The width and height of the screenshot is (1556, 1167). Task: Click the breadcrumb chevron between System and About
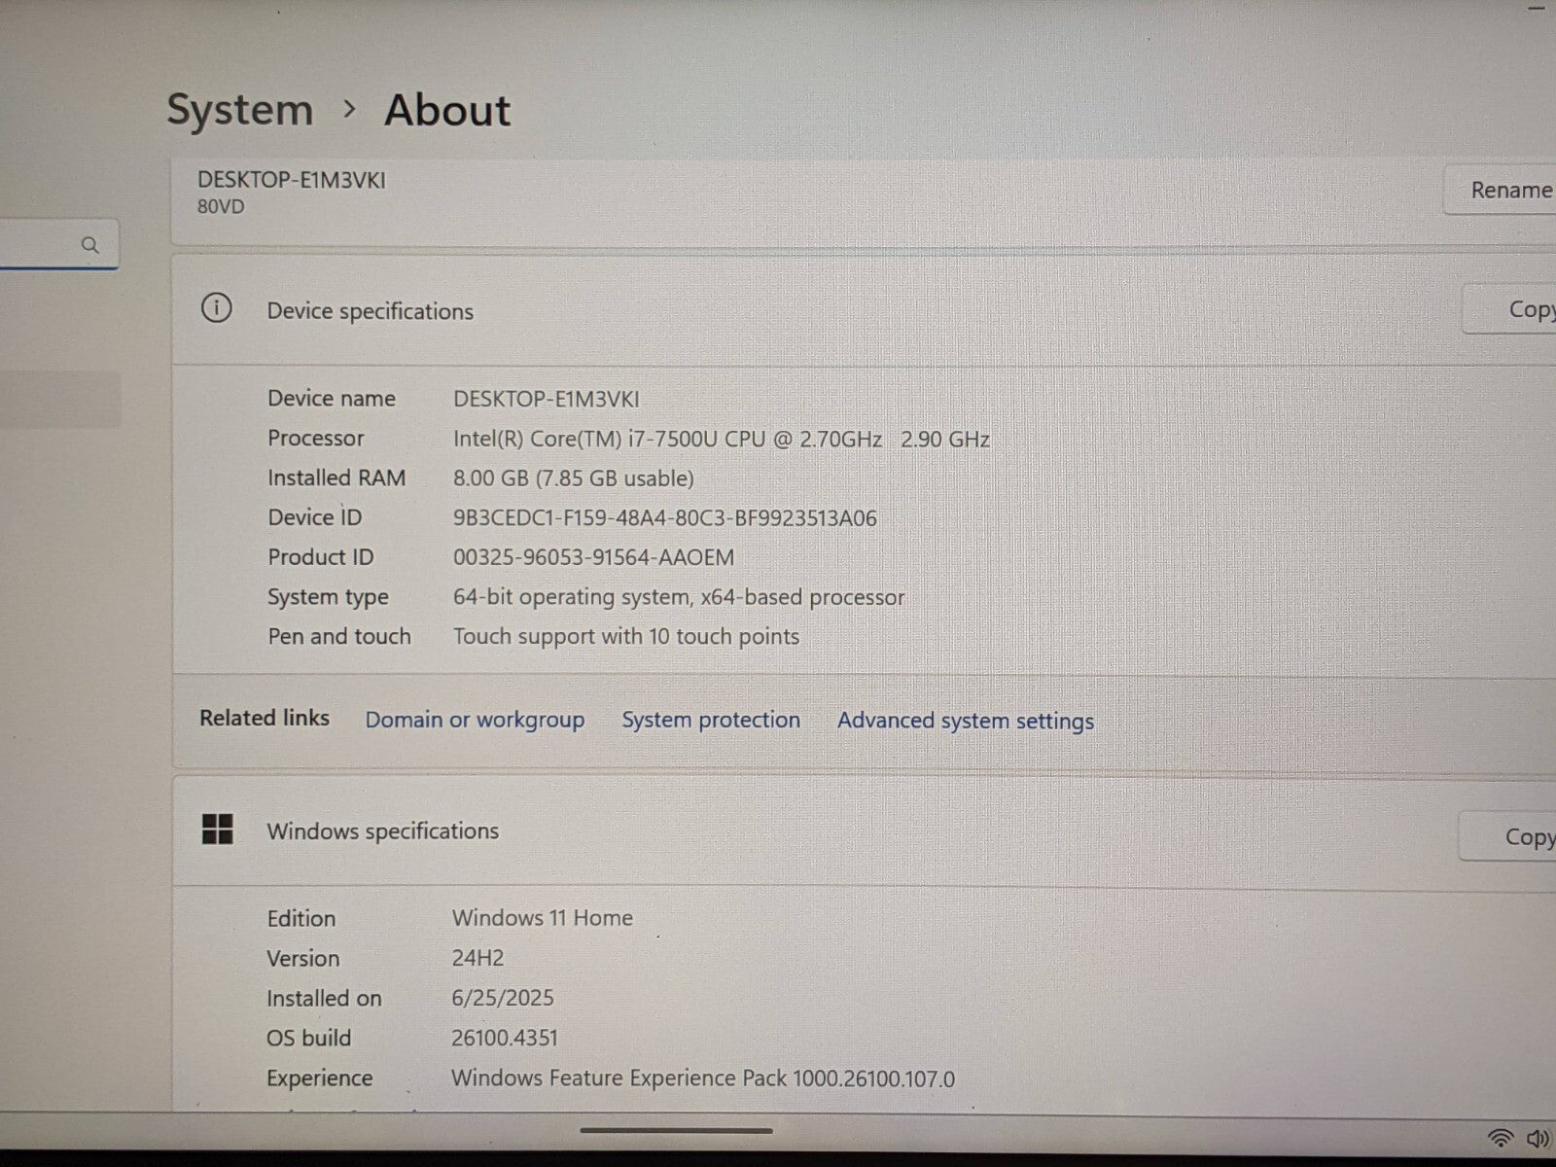(x=350, y=110)
